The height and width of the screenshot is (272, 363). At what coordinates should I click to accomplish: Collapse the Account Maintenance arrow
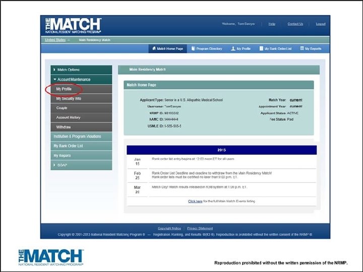(x=55, y=80)
